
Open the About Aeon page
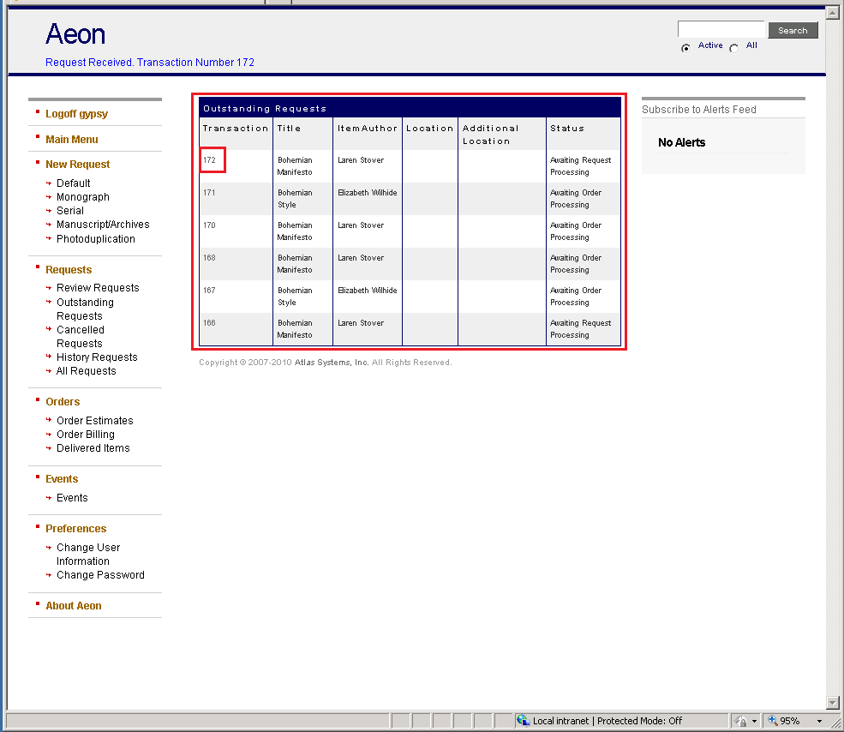point(73,605)
